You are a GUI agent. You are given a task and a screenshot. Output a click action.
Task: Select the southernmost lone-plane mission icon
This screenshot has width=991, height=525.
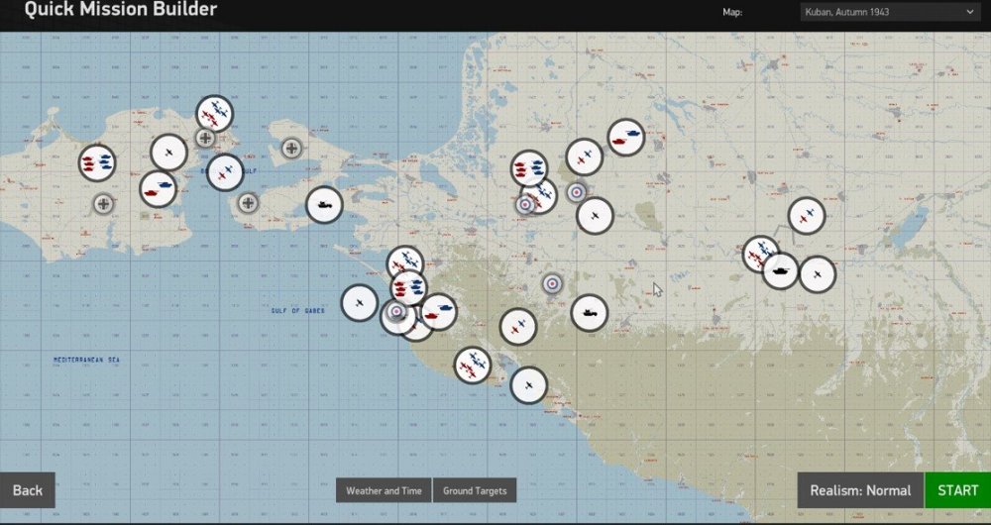(529, 385)
